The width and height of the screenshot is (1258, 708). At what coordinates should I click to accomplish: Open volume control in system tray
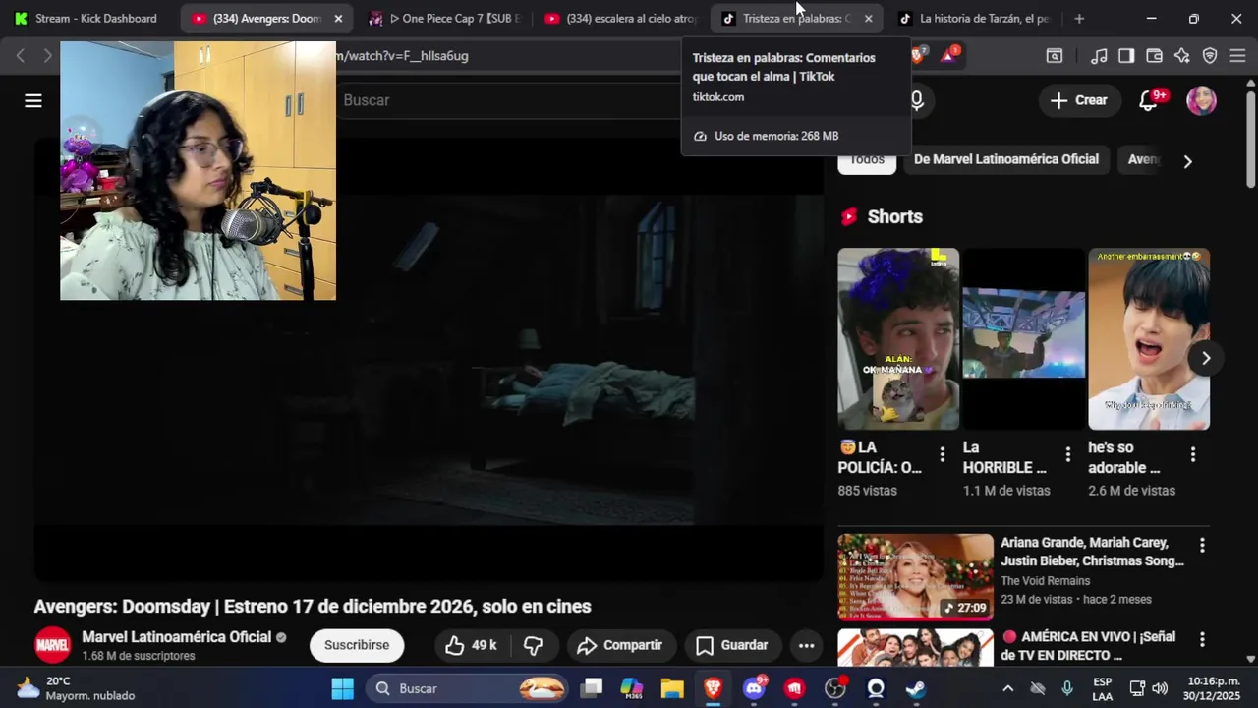pyautogui.click(x=1160, y=688)
